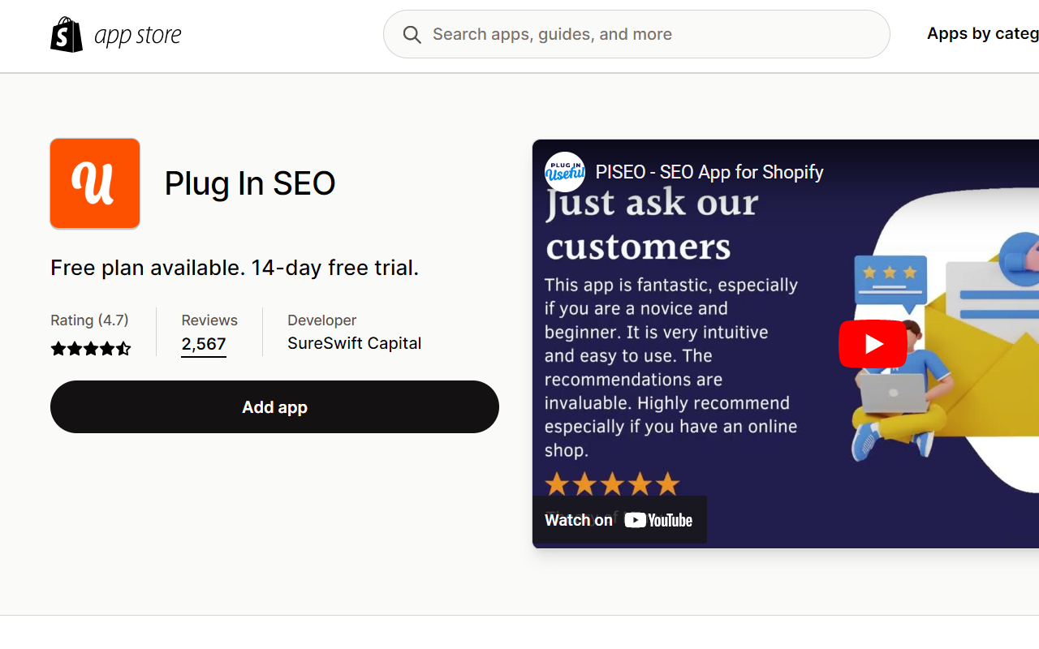1039x649 pixels.
Task: Click the five-star row in the video thumbnail
Action: pyautogui.click(x=612, y=483)
